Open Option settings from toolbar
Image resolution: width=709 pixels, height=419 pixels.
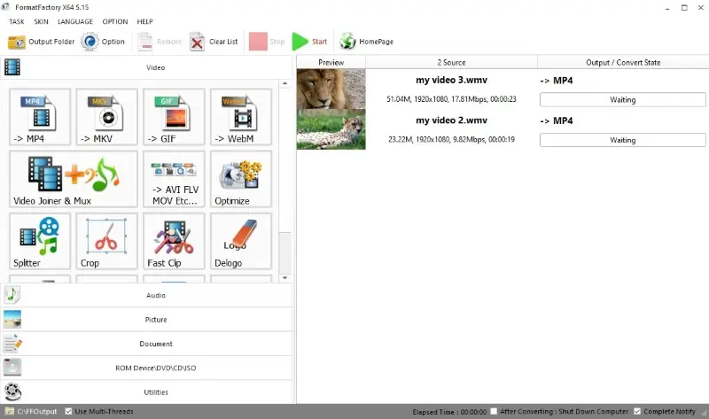(x=103, y=42)
